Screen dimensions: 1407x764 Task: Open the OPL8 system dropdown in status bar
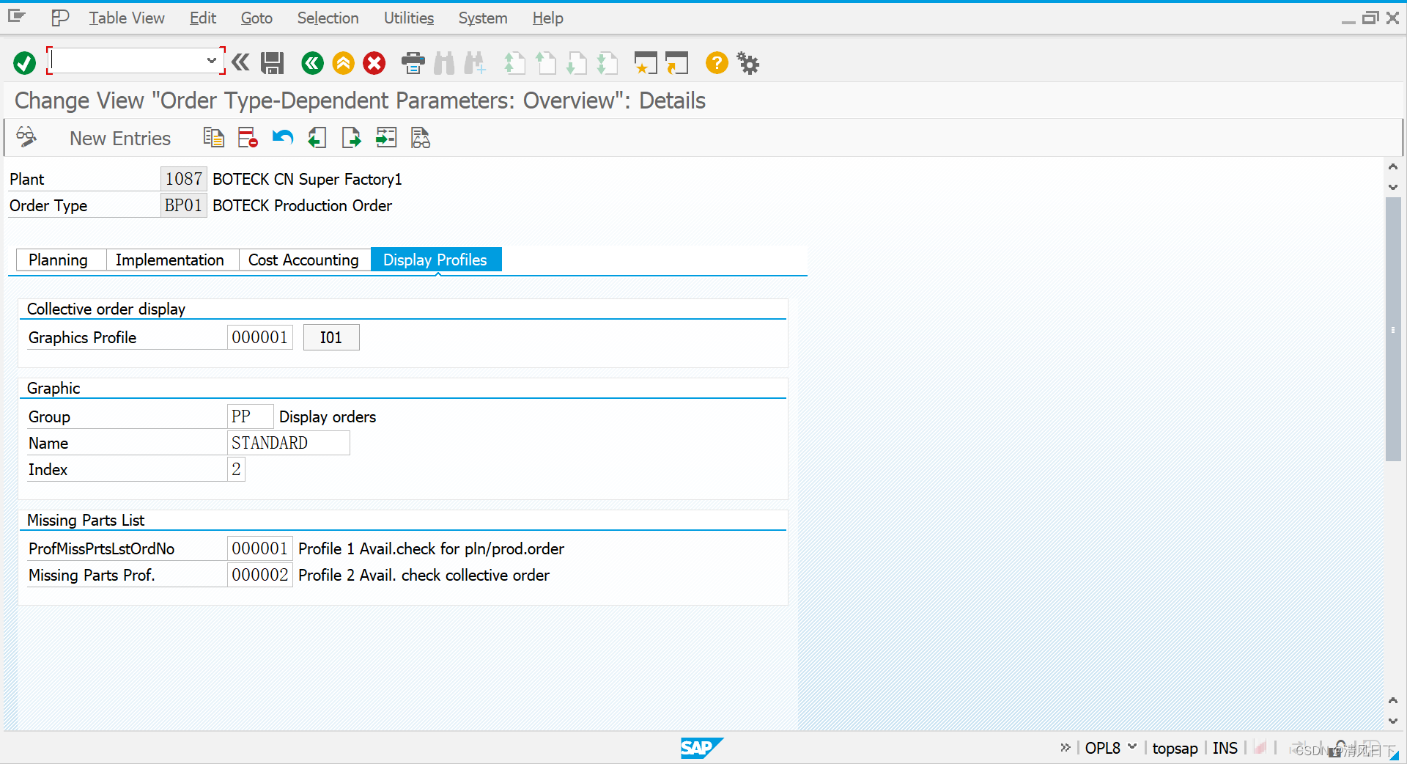click(x=1132, y=746)
